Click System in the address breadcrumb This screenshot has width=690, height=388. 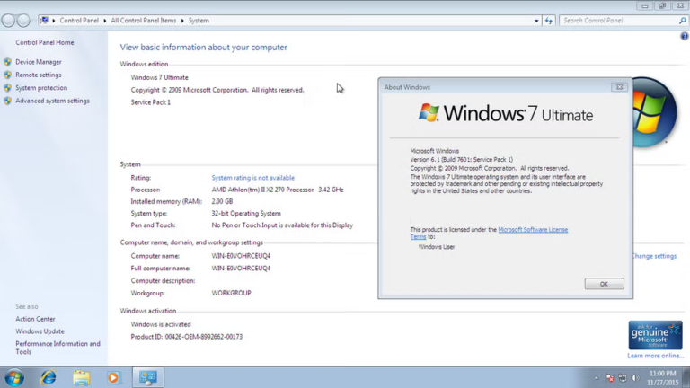click(x=199, y=21)
